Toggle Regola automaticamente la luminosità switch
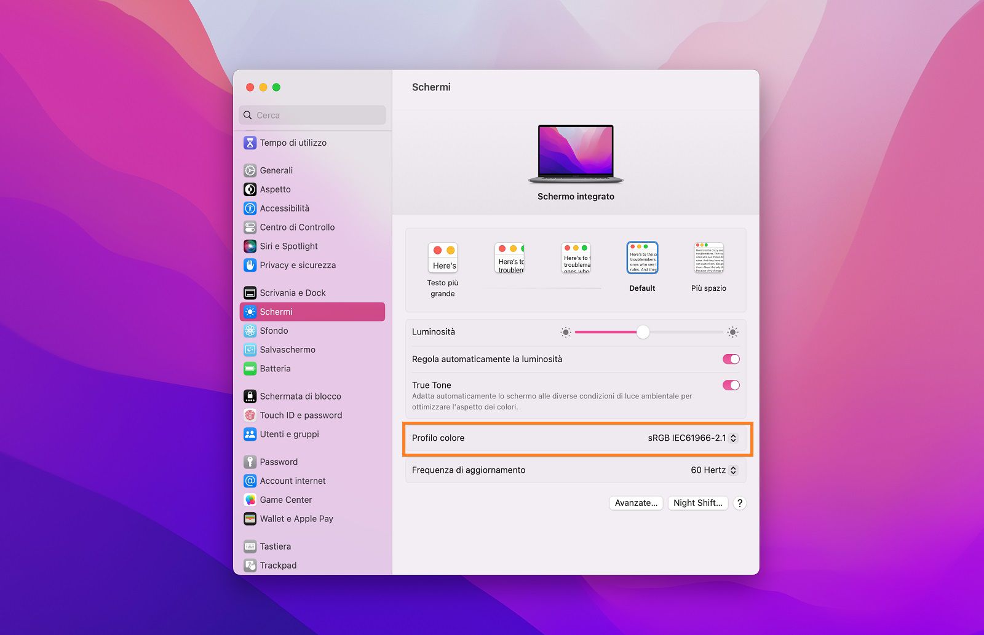The image size is (984, 635). (731, 359)
